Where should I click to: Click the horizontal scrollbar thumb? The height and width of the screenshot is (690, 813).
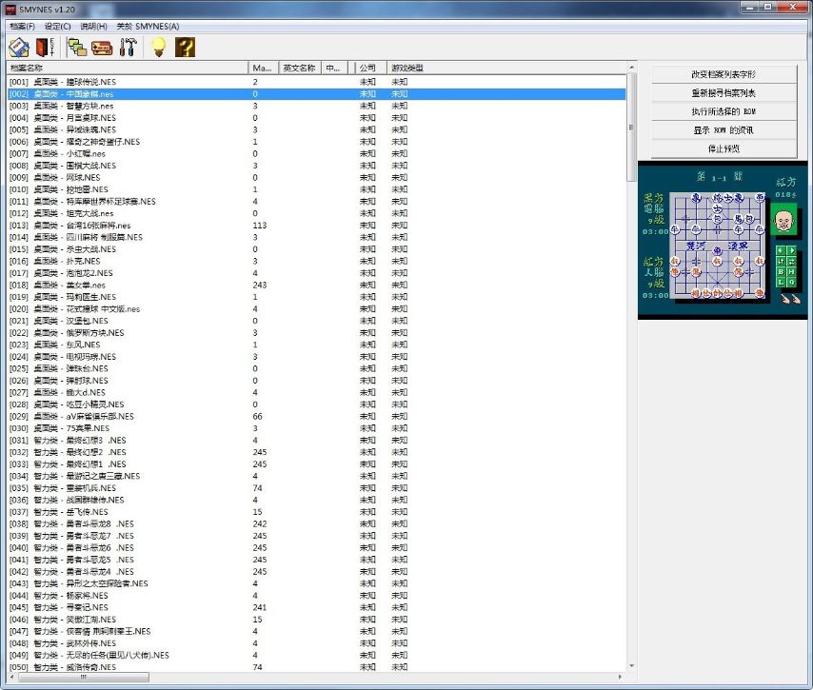pos(84,677)
